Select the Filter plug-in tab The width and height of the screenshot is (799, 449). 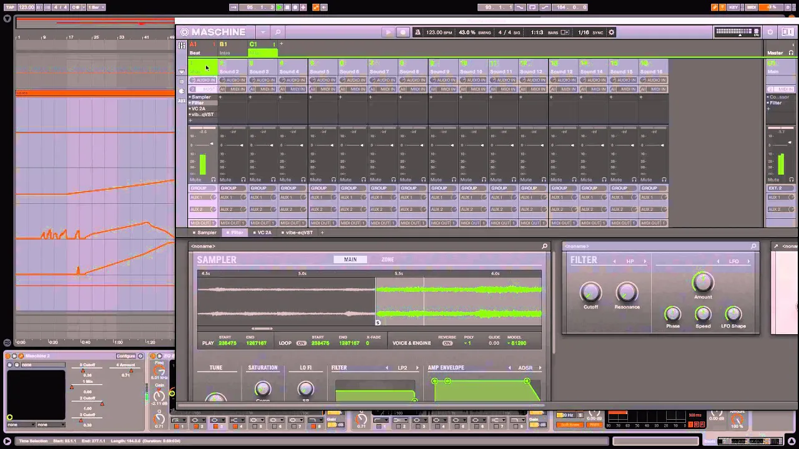(235, 233)
